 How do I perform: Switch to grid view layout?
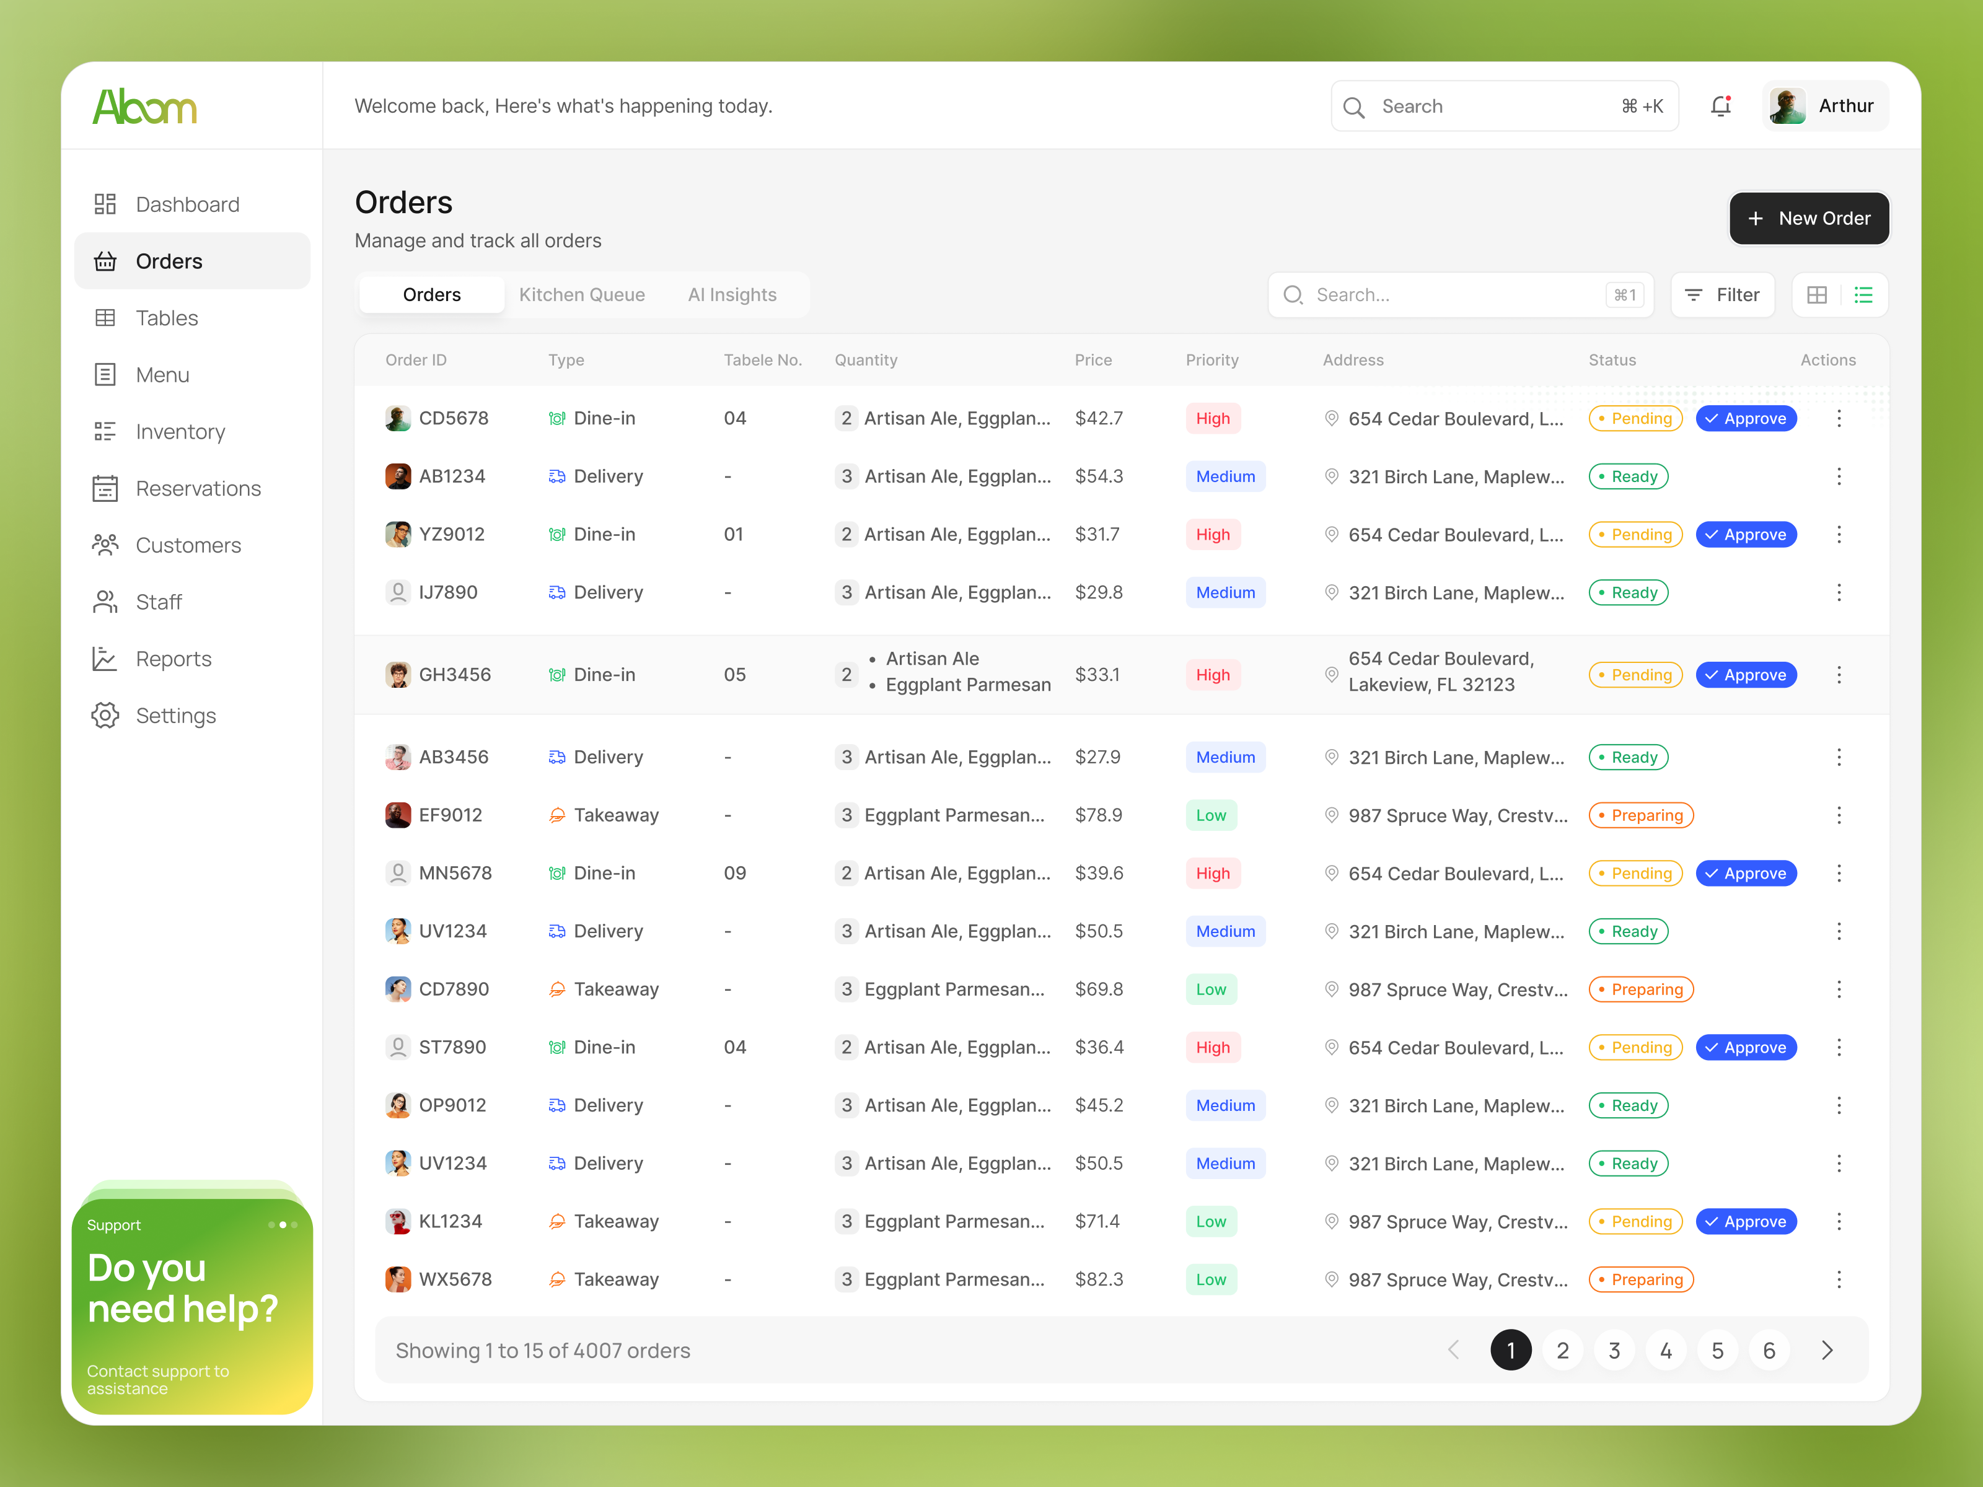pyautogui.click(x=1818, y=294)
